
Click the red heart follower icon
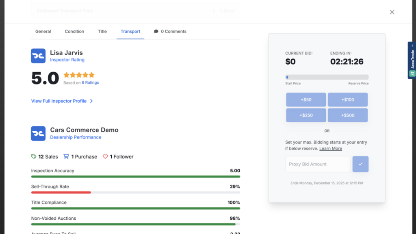coord(105,156)
